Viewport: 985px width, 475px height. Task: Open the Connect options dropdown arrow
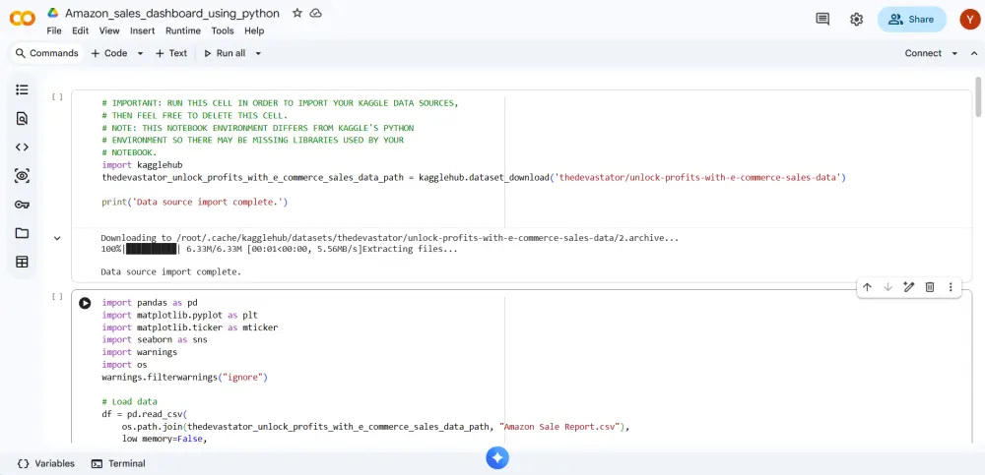click(x=954, y=53)
